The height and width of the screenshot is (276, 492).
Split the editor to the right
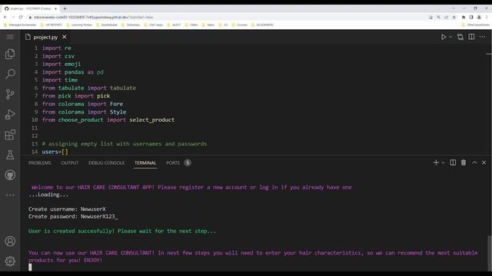(x=471, y=37)
